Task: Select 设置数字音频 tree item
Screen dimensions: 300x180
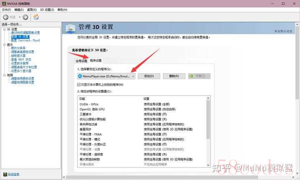Action: 20,63
